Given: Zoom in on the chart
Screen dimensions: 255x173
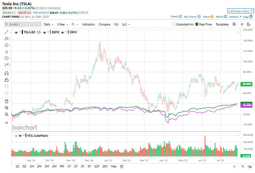Looking at the screenshot, I should click(7, 108).
